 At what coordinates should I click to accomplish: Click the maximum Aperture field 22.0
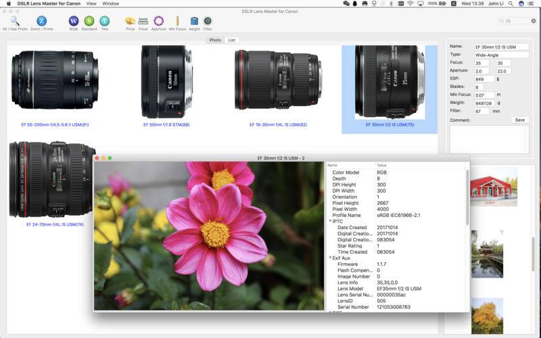[503, 71]
